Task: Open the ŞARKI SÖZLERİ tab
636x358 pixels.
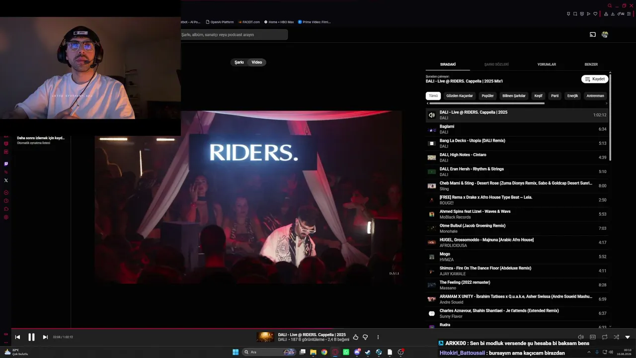Action: (496, 65)
